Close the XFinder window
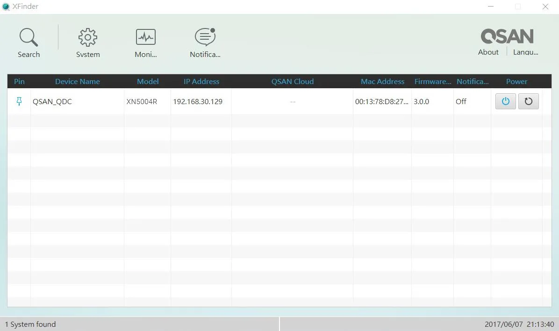 [545, 7]
